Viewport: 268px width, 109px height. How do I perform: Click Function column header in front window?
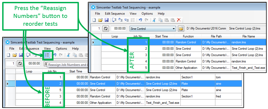point(188,36)
